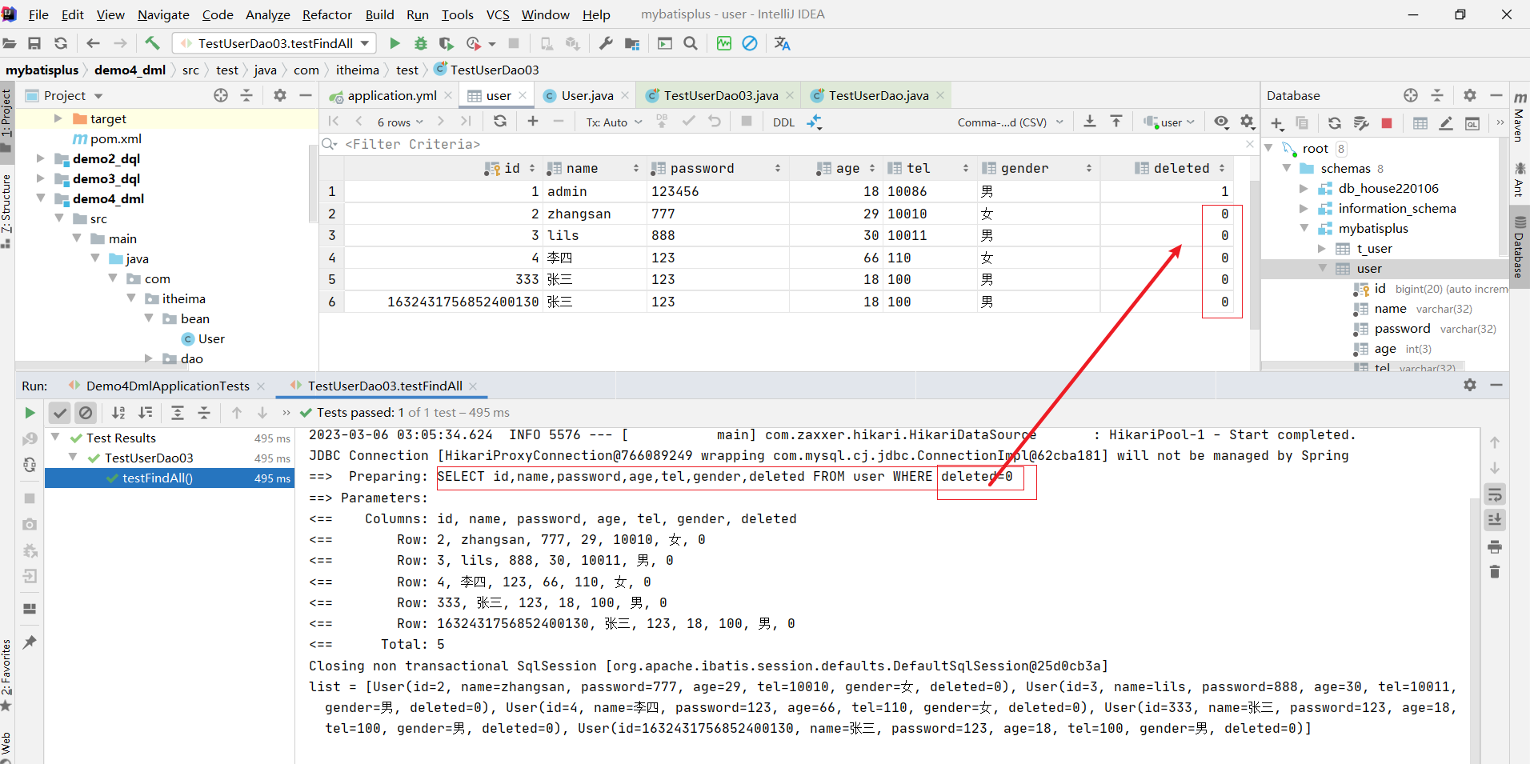Pin the Run tab with the pin icon
The height and width of the screenshot is (764, 1530).
[x=30, y=642]
